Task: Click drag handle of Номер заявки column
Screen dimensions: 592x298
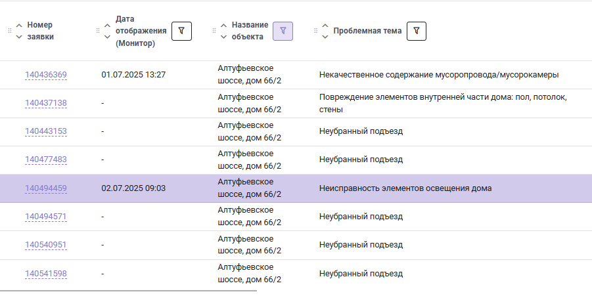Action: coord(10,31)
